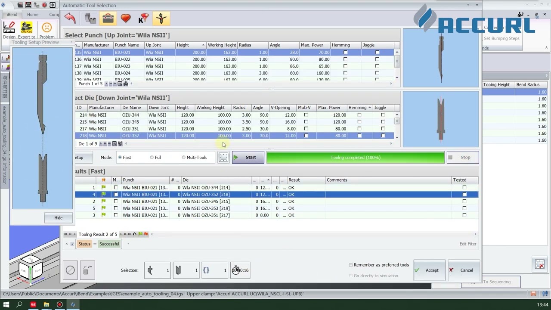The image size is (551, 310).
Task: Click the K funnel filter icon
Action: click(143, 18)
